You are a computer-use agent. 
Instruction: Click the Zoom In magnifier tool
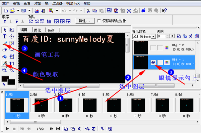pos(4,70)
